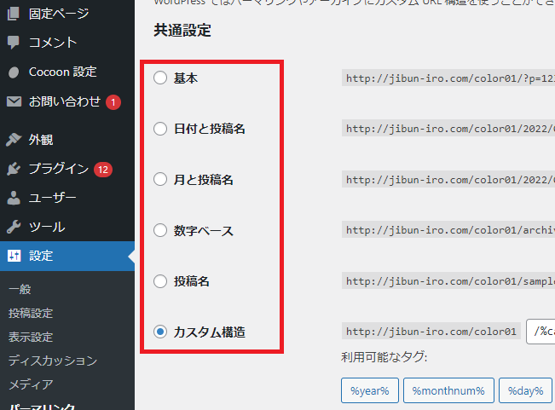Click the Comments (コメント) speech bubble icon

(x=14, y=43)
